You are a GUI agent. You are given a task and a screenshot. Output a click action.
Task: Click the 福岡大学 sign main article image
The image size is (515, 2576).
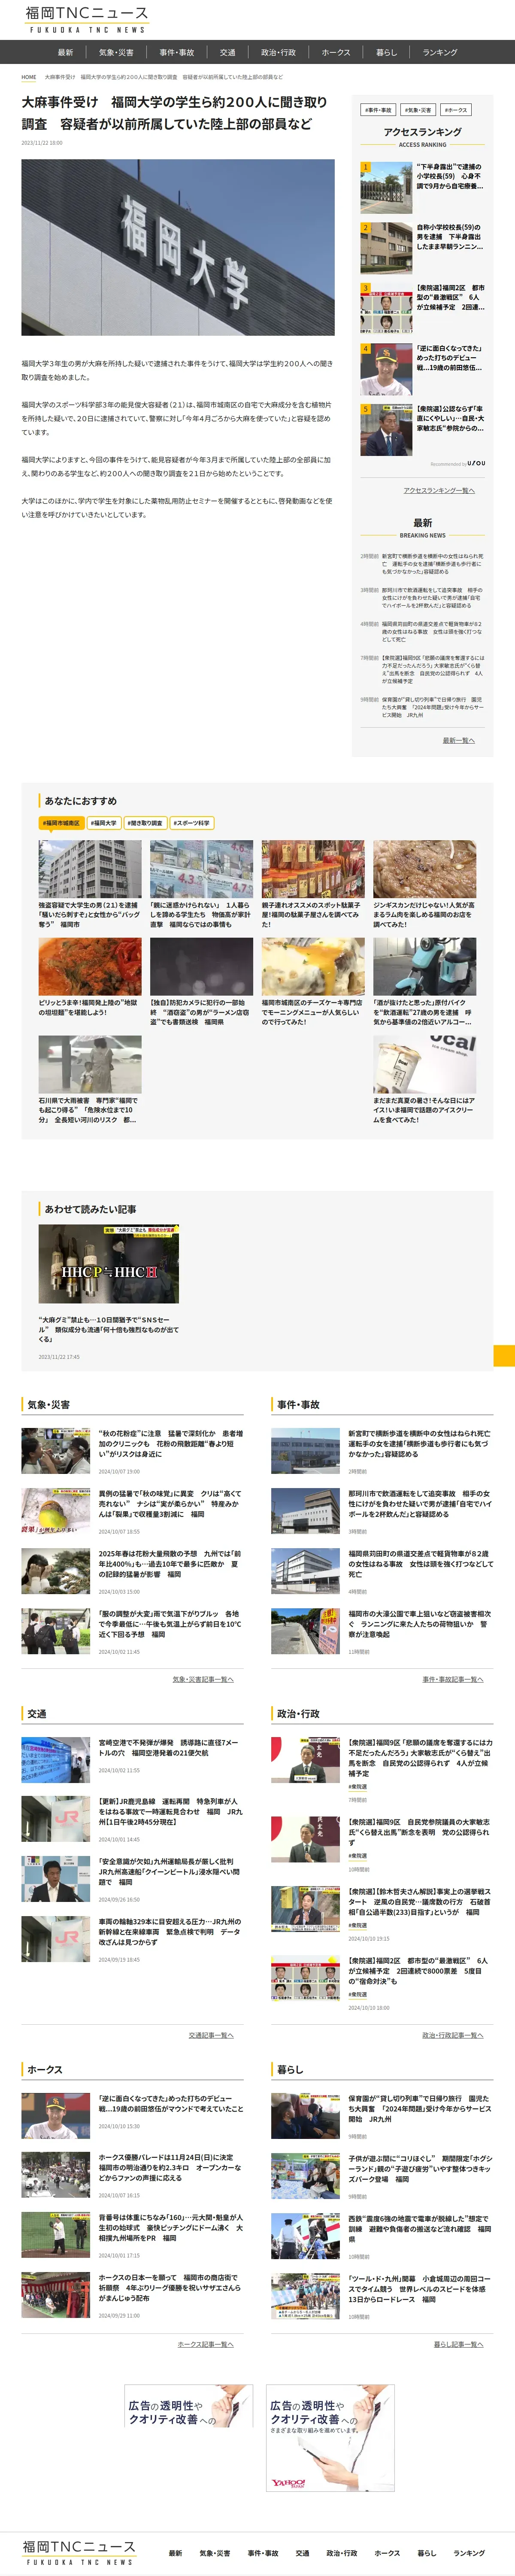tap(178, 247)
